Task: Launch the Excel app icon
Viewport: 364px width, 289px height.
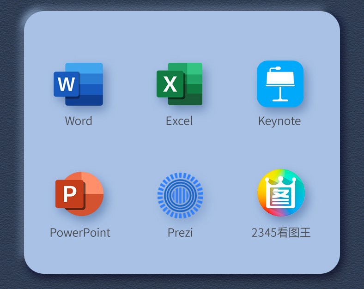Action: tap(179, 84)
